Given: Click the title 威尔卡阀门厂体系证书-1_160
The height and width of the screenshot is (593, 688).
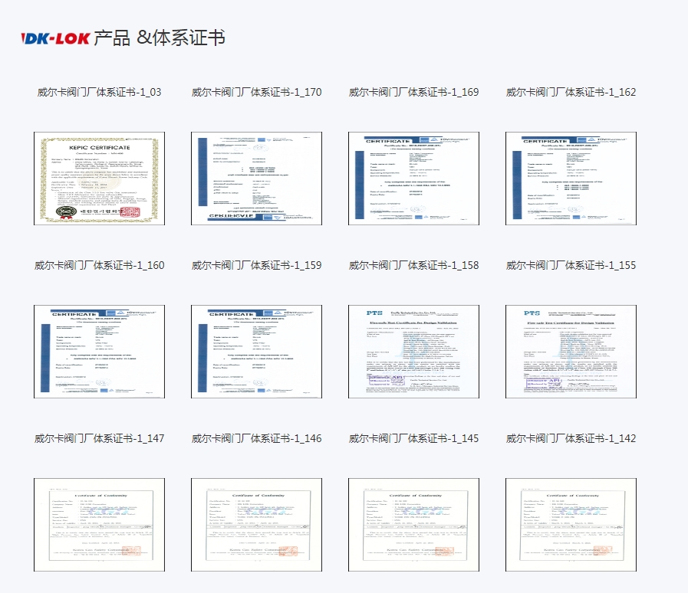Looking at the screenshot, I should coord(99,265).
